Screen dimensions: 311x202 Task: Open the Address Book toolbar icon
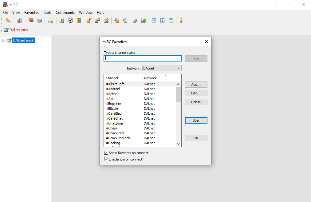pos(62,20)
